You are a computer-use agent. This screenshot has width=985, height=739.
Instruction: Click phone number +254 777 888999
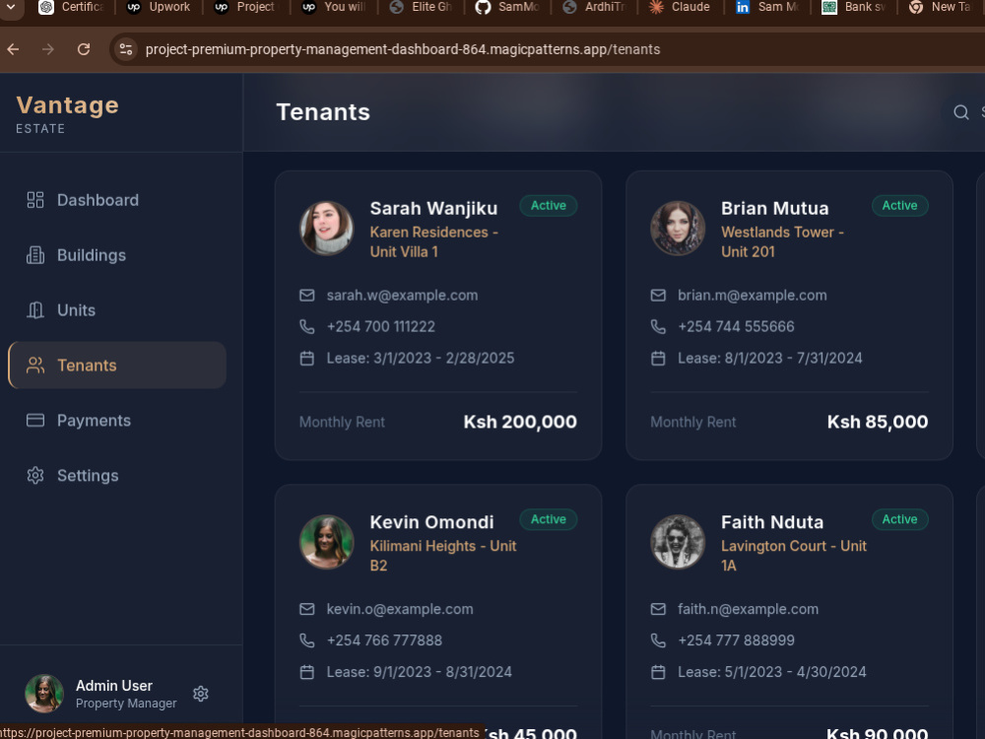pyautogui.click(x=736, y=640)
